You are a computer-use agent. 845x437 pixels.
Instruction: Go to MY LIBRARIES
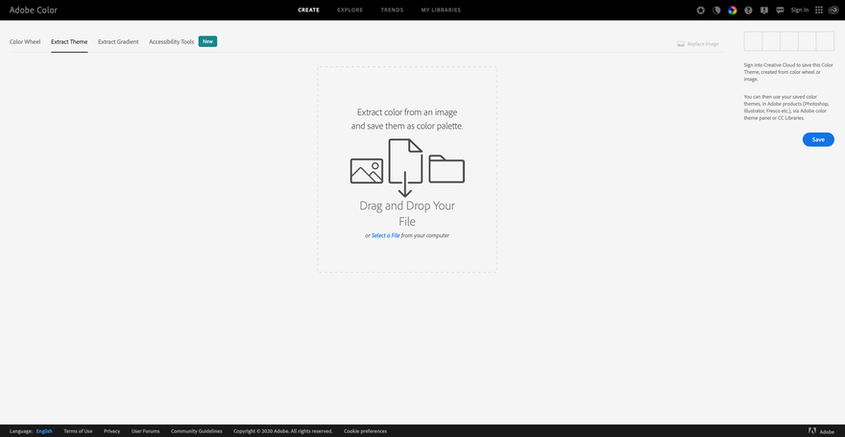pyautogui.click(x=441, y=11)
